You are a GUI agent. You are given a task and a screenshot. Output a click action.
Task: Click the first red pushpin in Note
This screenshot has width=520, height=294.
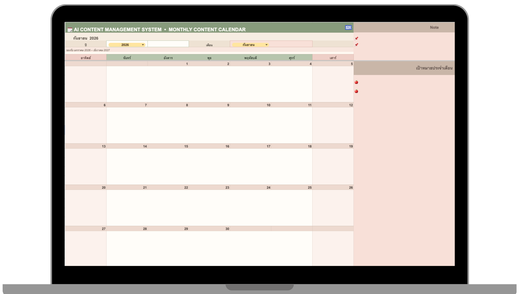[356, 38]
